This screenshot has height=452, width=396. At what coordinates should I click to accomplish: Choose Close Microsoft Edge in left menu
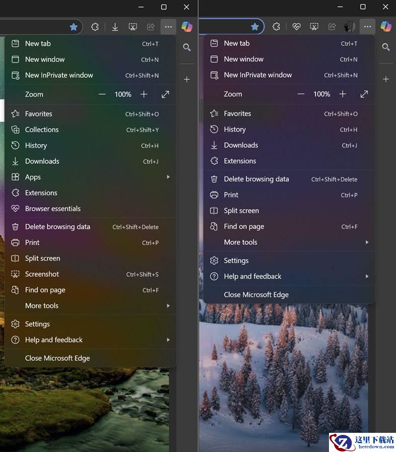[90, 358]
